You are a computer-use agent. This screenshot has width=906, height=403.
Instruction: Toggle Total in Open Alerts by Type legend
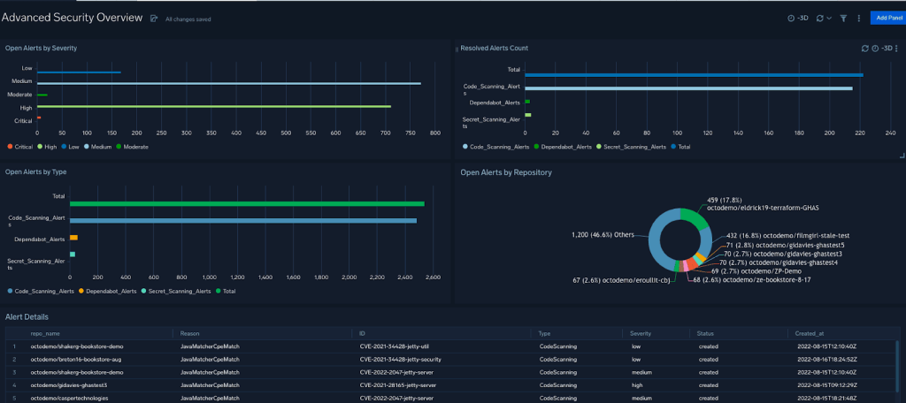coord(226,291)
